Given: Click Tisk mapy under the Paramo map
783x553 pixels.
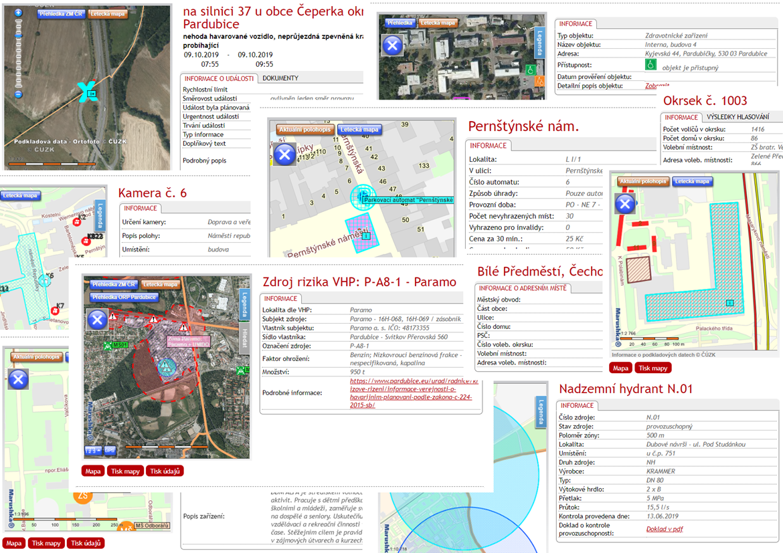Looking at the screenshot, I should 125,471.
